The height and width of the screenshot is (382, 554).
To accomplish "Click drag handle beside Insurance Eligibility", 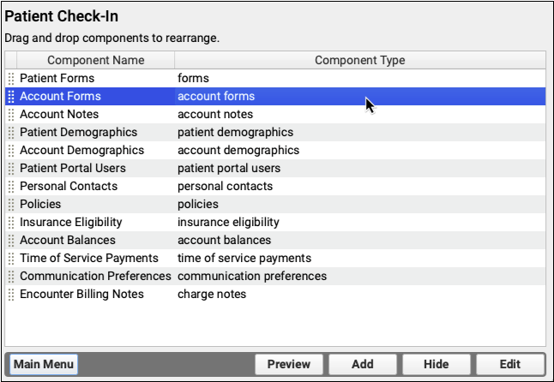I will tap(11, 223).
